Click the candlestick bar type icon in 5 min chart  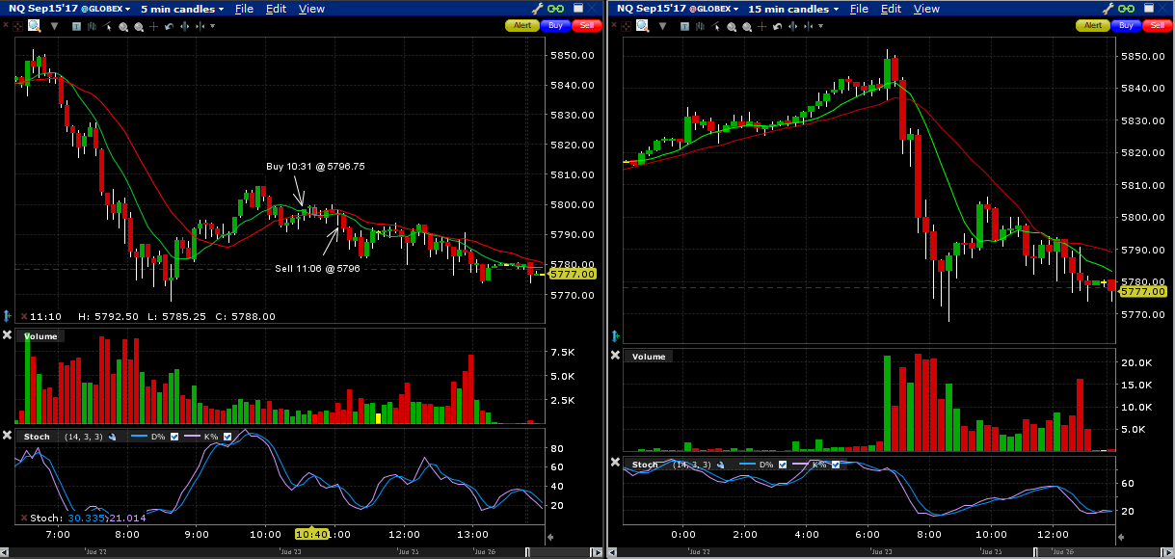coord(92,26)
